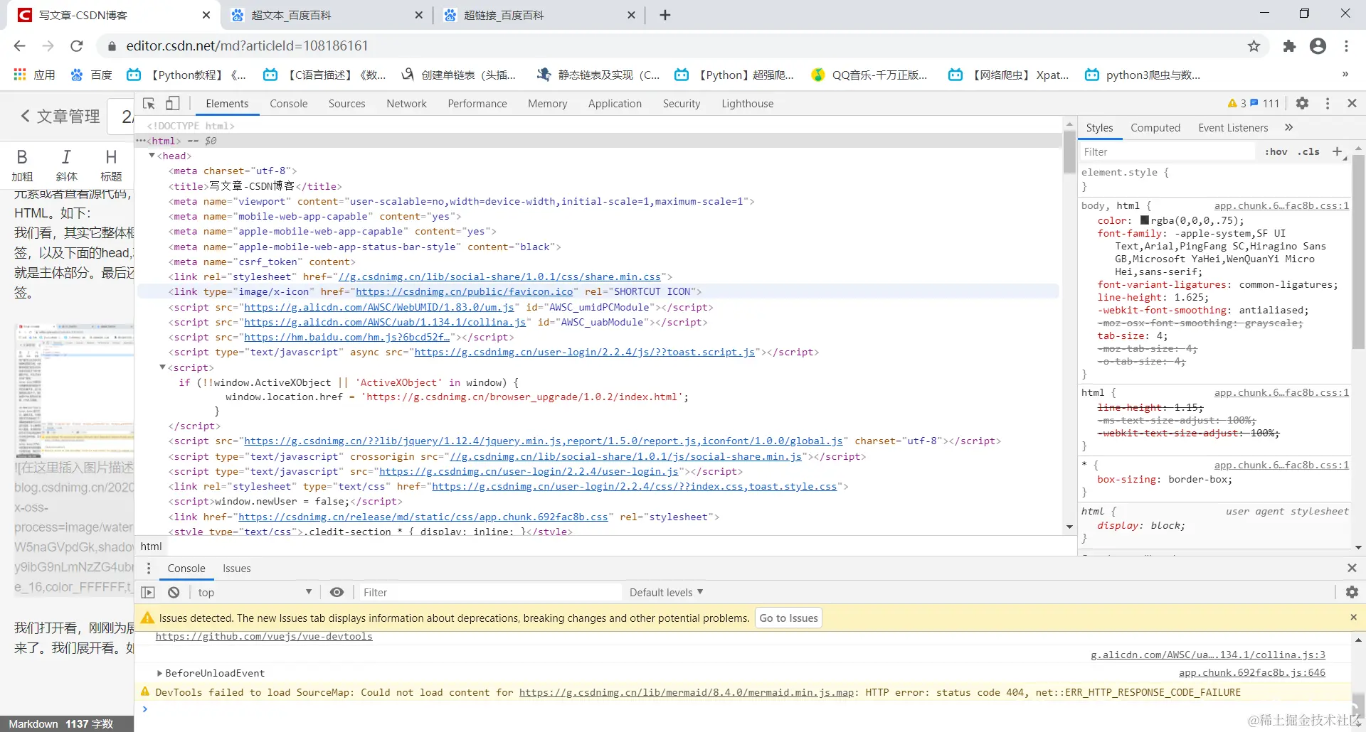Viewport: 1366px width, 732px height.
Task: Toggle the device toolbar icon
Action: [x=173, y=103]
